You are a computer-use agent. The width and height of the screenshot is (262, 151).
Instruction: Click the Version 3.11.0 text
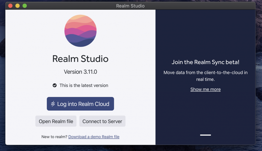(x=80, y=72)
